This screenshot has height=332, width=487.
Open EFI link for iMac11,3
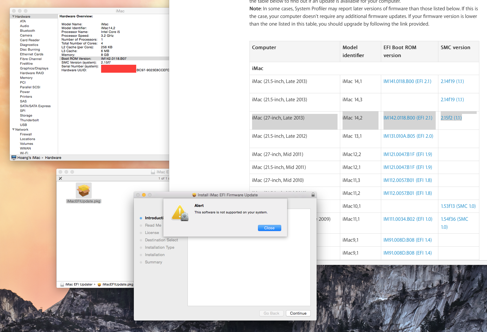pyautogui.click(x=408, y=180)
